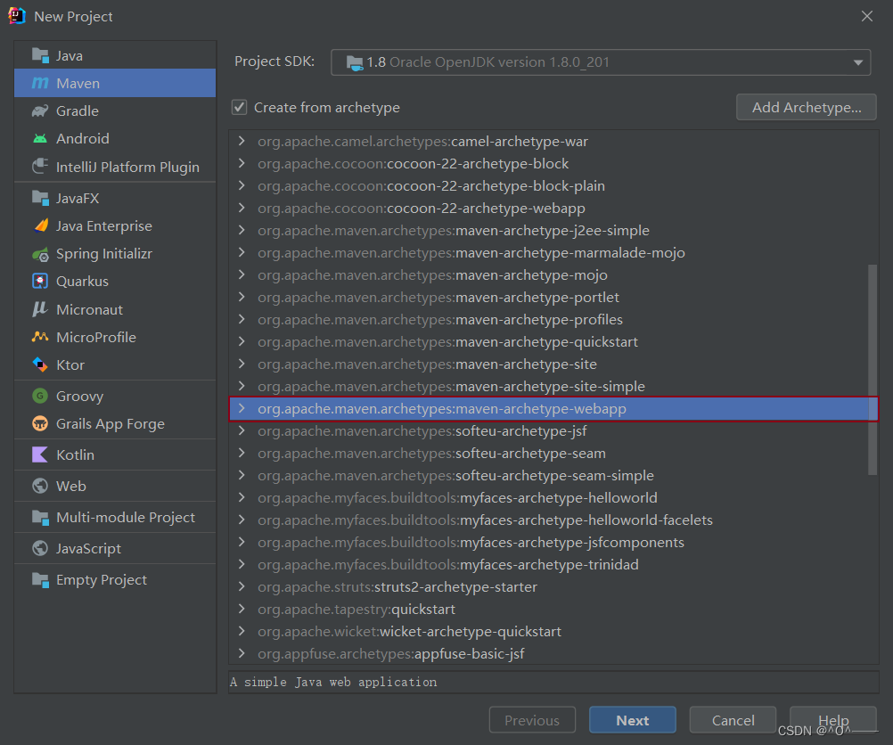Click the Ktor icon
This screenshot has width=893, height=745.
click(40, 364)
